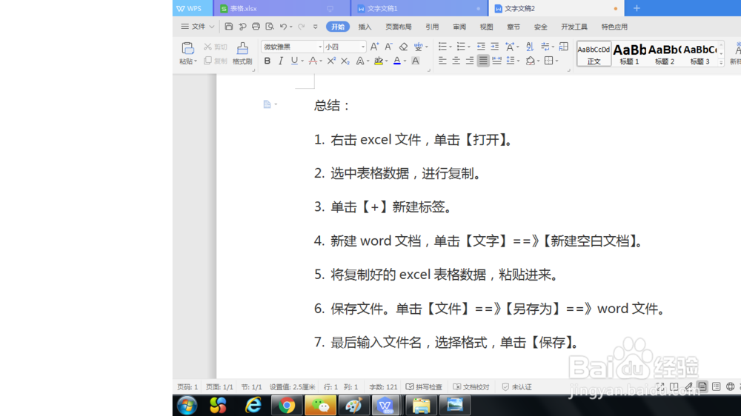This screenshot has width=741, height=416.
Task: Click the plus button to add a new tab
Action: pyautogui.click(x=637, y=8)
